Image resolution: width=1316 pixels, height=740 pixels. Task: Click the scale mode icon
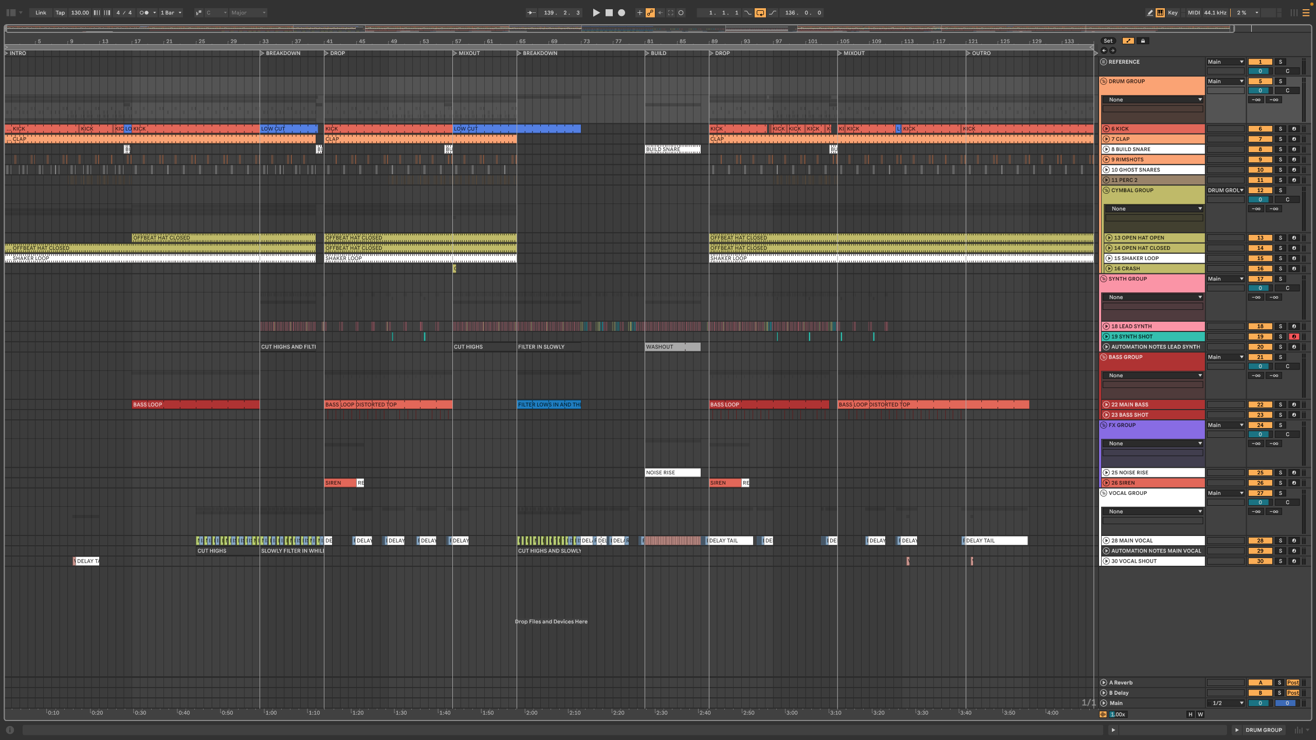198,13
